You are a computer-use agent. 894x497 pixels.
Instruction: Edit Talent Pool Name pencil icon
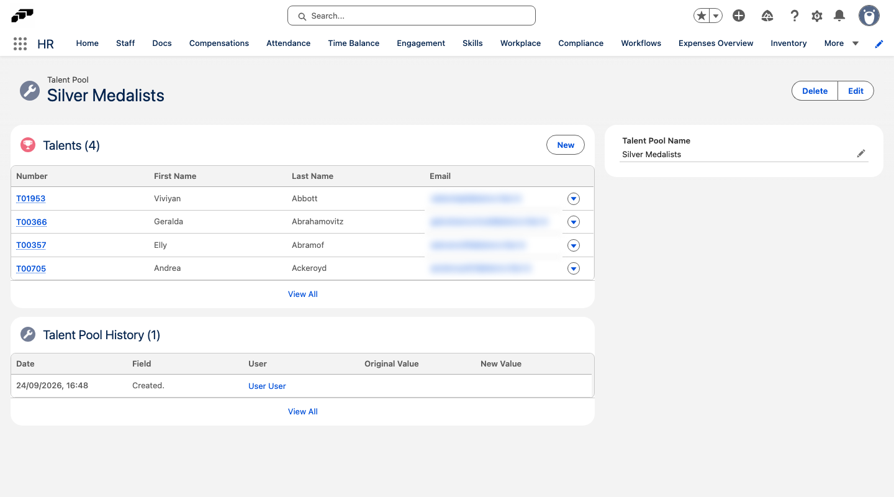(861, 153)
